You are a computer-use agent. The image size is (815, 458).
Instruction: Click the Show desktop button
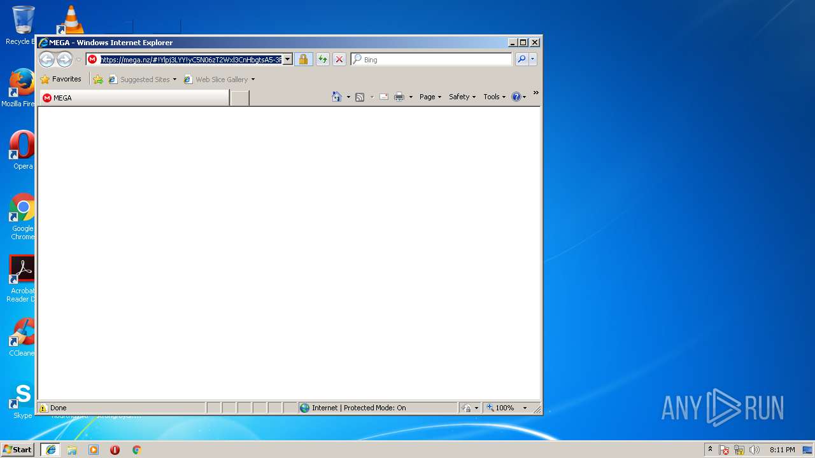pyautogui.click(x=809, y=450)
